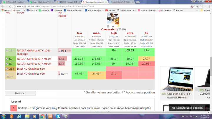
Task: Uncheck GTX 965M row checkbox
Action: (7, 59)
